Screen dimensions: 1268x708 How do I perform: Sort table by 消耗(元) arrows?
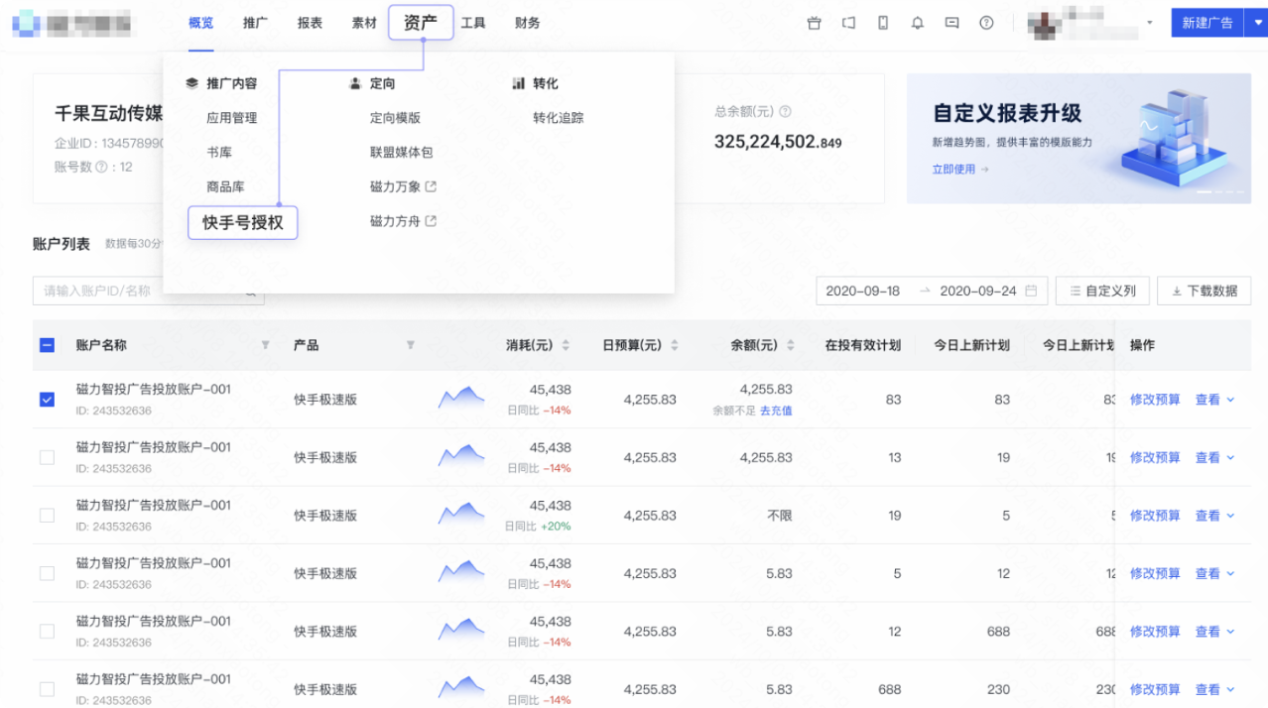(x=566, y=345)
